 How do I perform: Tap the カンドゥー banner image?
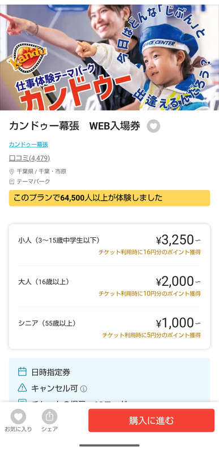(109, 58)
